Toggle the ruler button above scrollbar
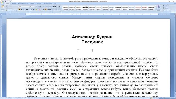 [175, 14]
